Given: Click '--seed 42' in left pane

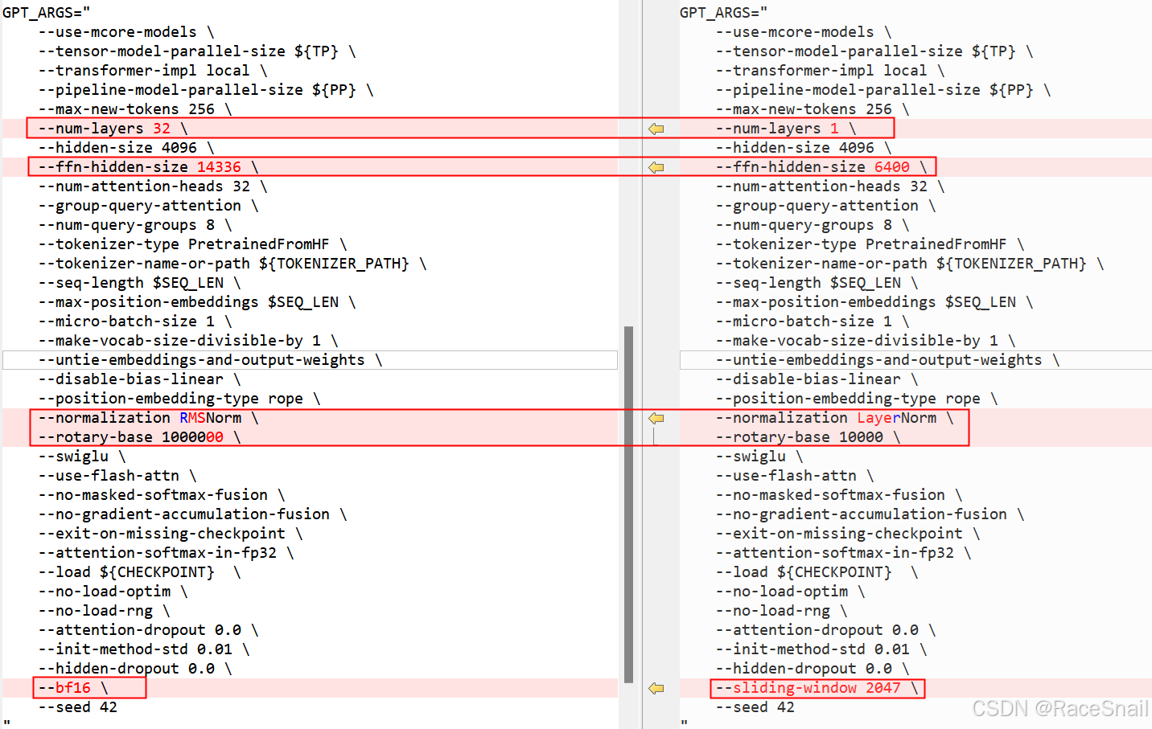Looking at the screenshot, I should 77,707.
